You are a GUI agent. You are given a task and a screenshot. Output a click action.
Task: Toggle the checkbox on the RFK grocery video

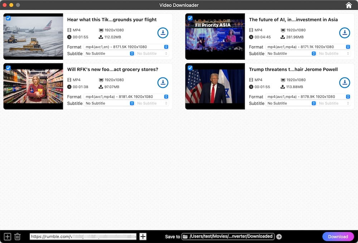8,68
